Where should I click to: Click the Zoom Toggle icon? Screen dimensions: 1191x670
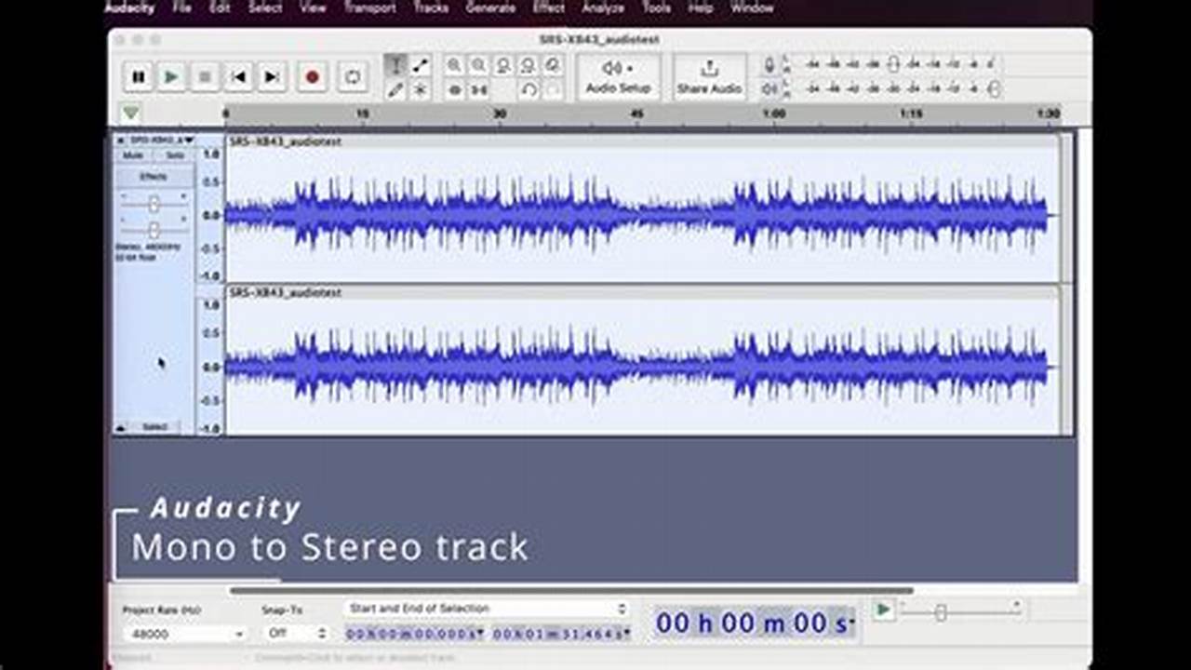[x=553, y=65]
